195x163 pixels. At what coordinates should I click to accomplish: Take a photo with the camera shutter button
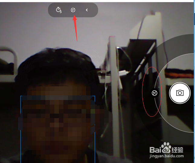[180, 93]
